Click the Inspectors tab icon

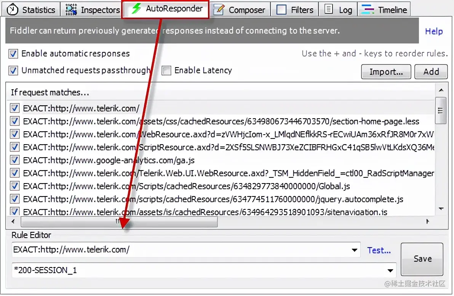point(71,10)
